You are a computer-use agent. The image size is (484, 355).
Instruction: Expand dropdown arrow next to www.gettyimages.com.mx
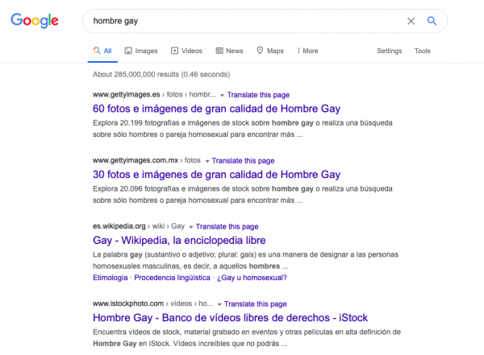pyautogui.click(x=207, y=161)
